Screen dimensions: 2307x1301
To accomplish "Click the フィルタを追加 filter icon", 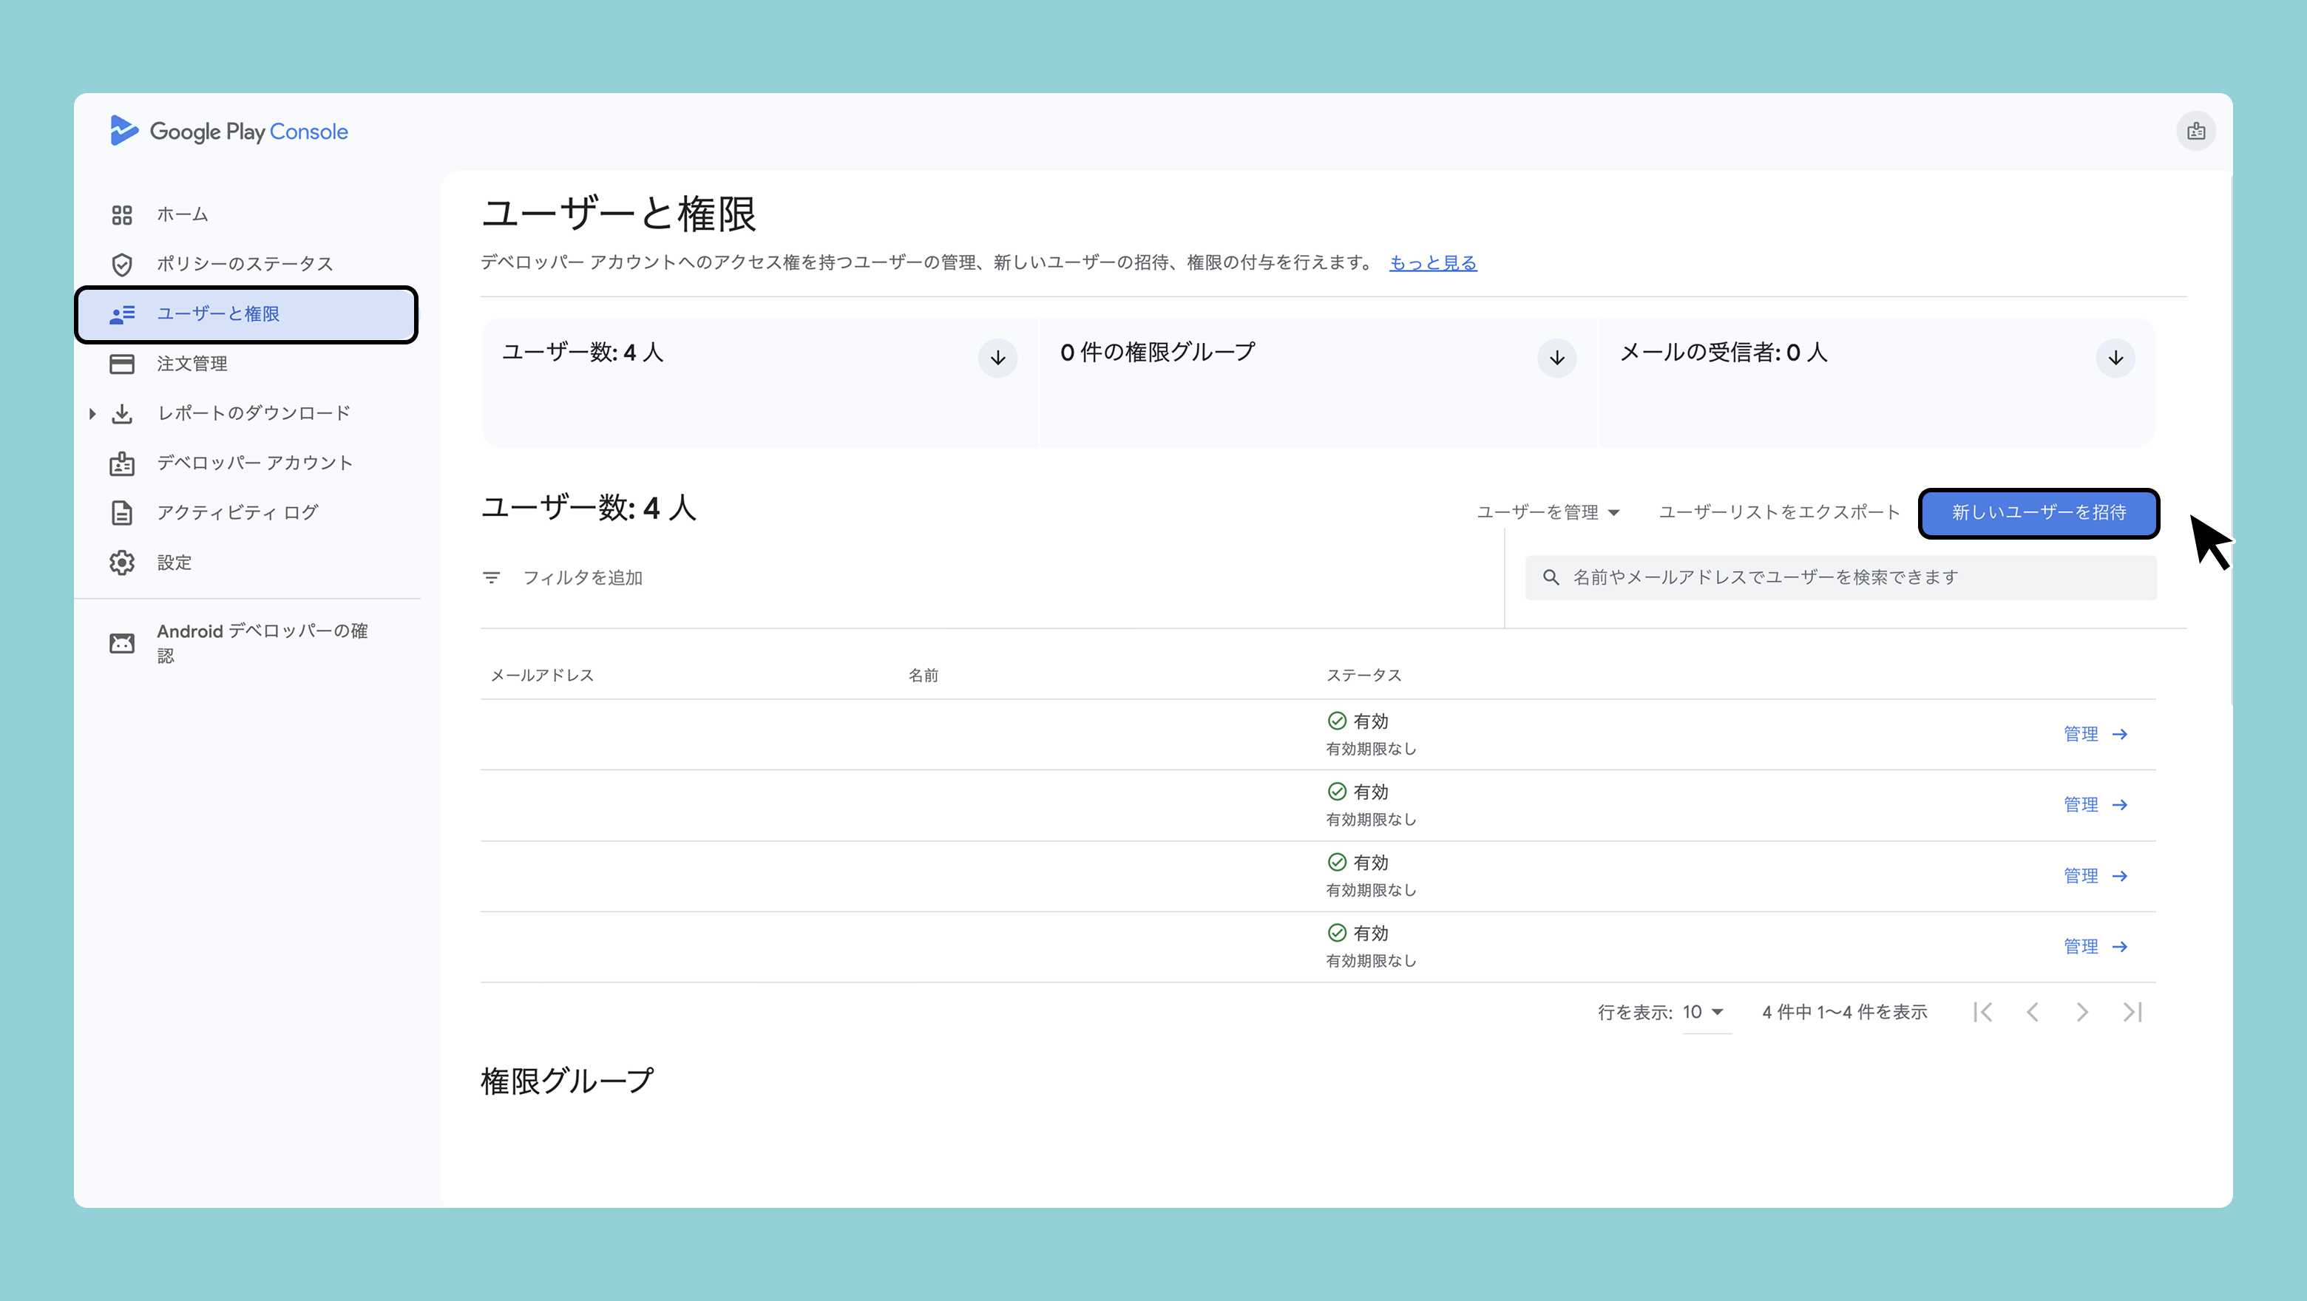I will tap(492, 577).
